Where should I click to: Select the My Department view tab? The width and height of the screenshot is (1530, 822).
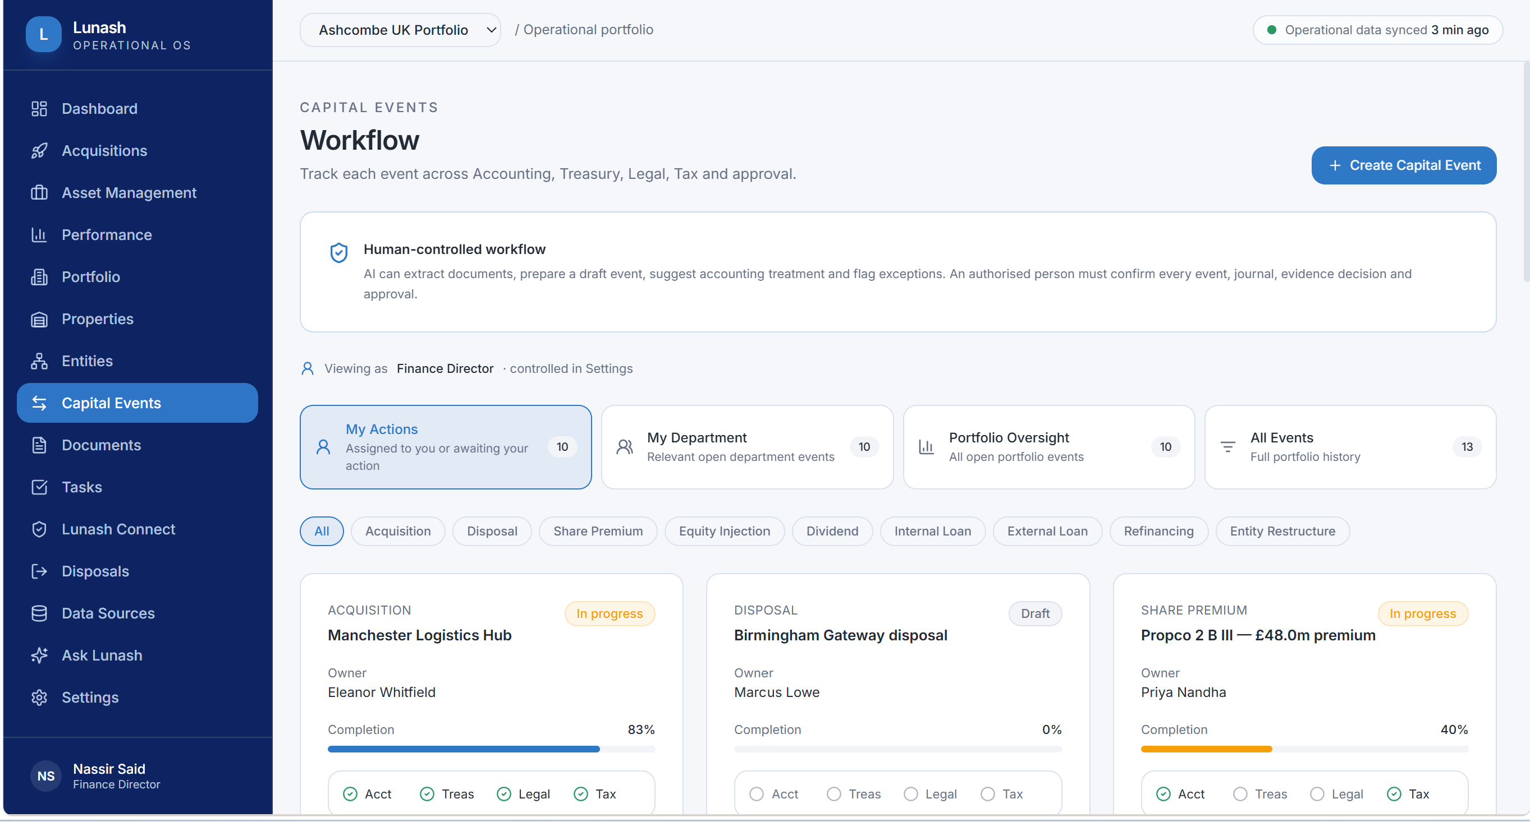click(747, 447)
